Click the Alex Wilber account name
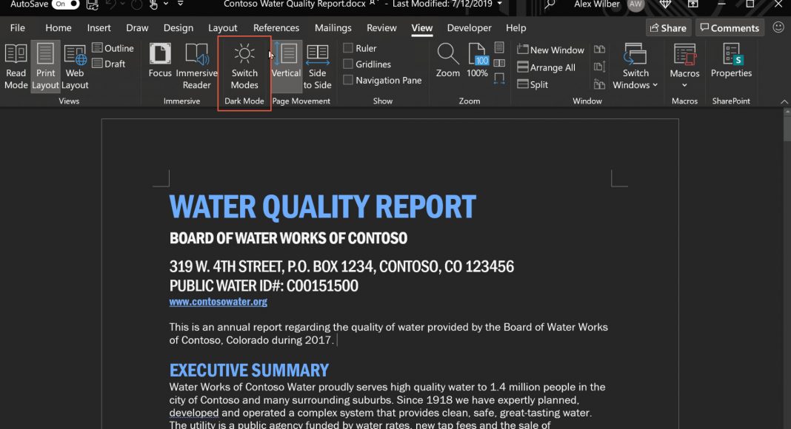Image resolution: width=791 pixels, height=429 pixels. 597,4
